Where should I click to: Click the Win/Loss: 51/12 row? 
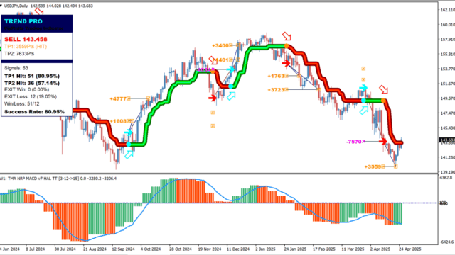tap(22, 104)
